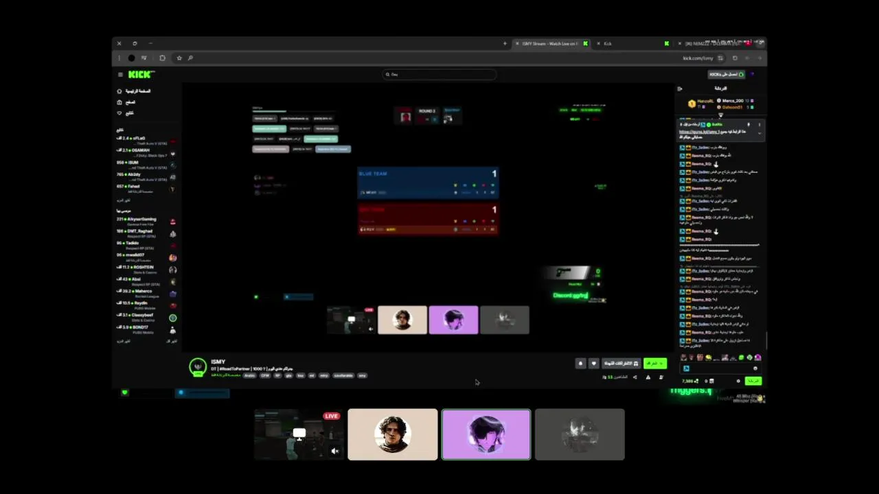The width and height of the screenshot is (879, 494).
Task: Click the zoom magnifier icon in address bar
Action: pos(190,58)
